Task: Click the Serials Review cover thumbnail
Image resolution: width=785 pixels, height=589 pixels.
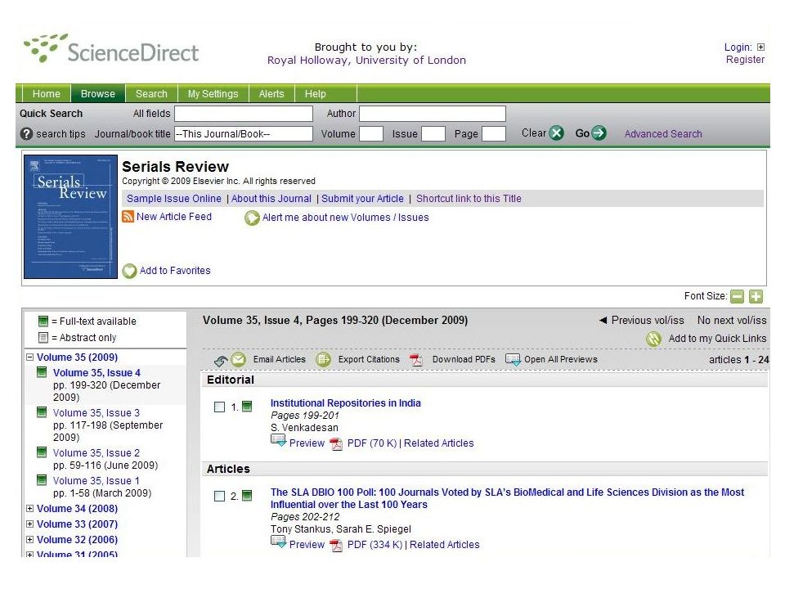Action: (70, 216)
